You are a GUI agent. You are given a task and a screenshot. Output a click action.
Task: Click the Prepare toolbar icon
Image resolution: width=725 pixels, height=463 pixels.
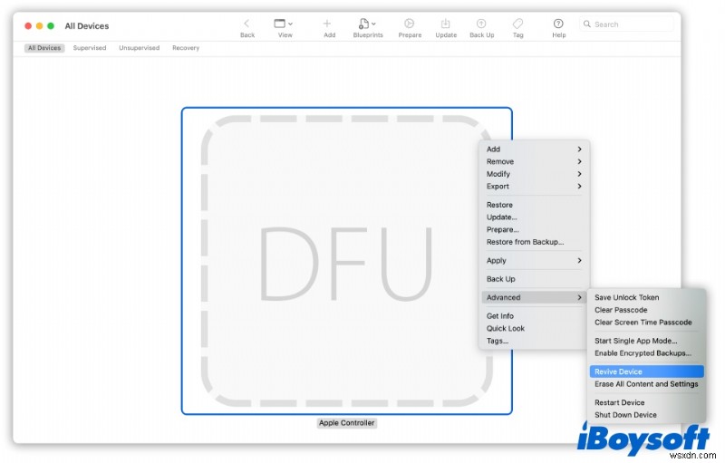(410, 24)
